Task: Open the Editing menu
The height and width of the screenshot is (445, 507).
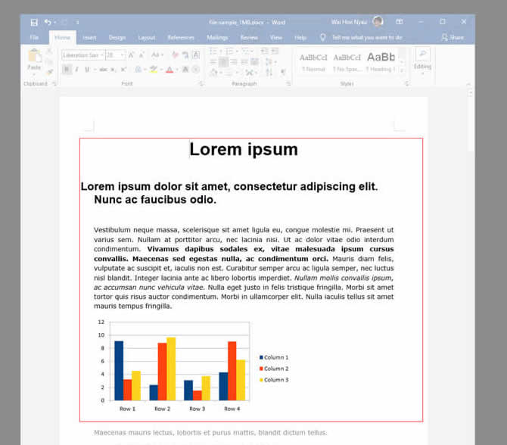Action: (422, 61)
